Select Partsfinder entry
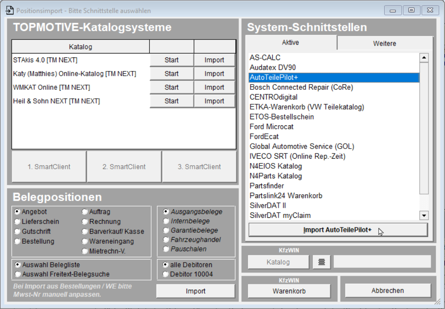Screen dimensions: 445x309 click(334, 186)
